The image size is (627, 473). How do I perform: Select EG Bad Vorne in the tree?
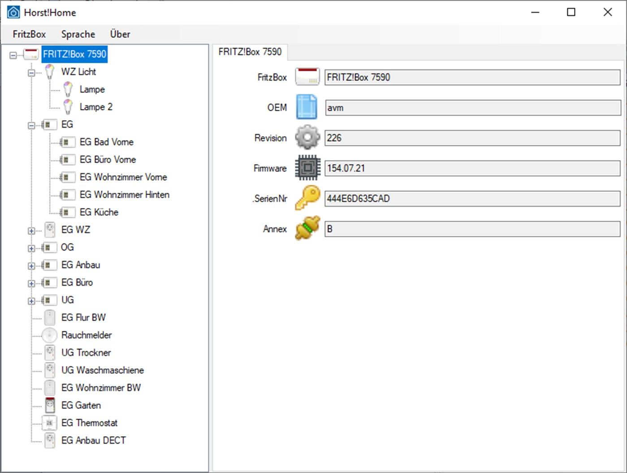click(107, 142)
